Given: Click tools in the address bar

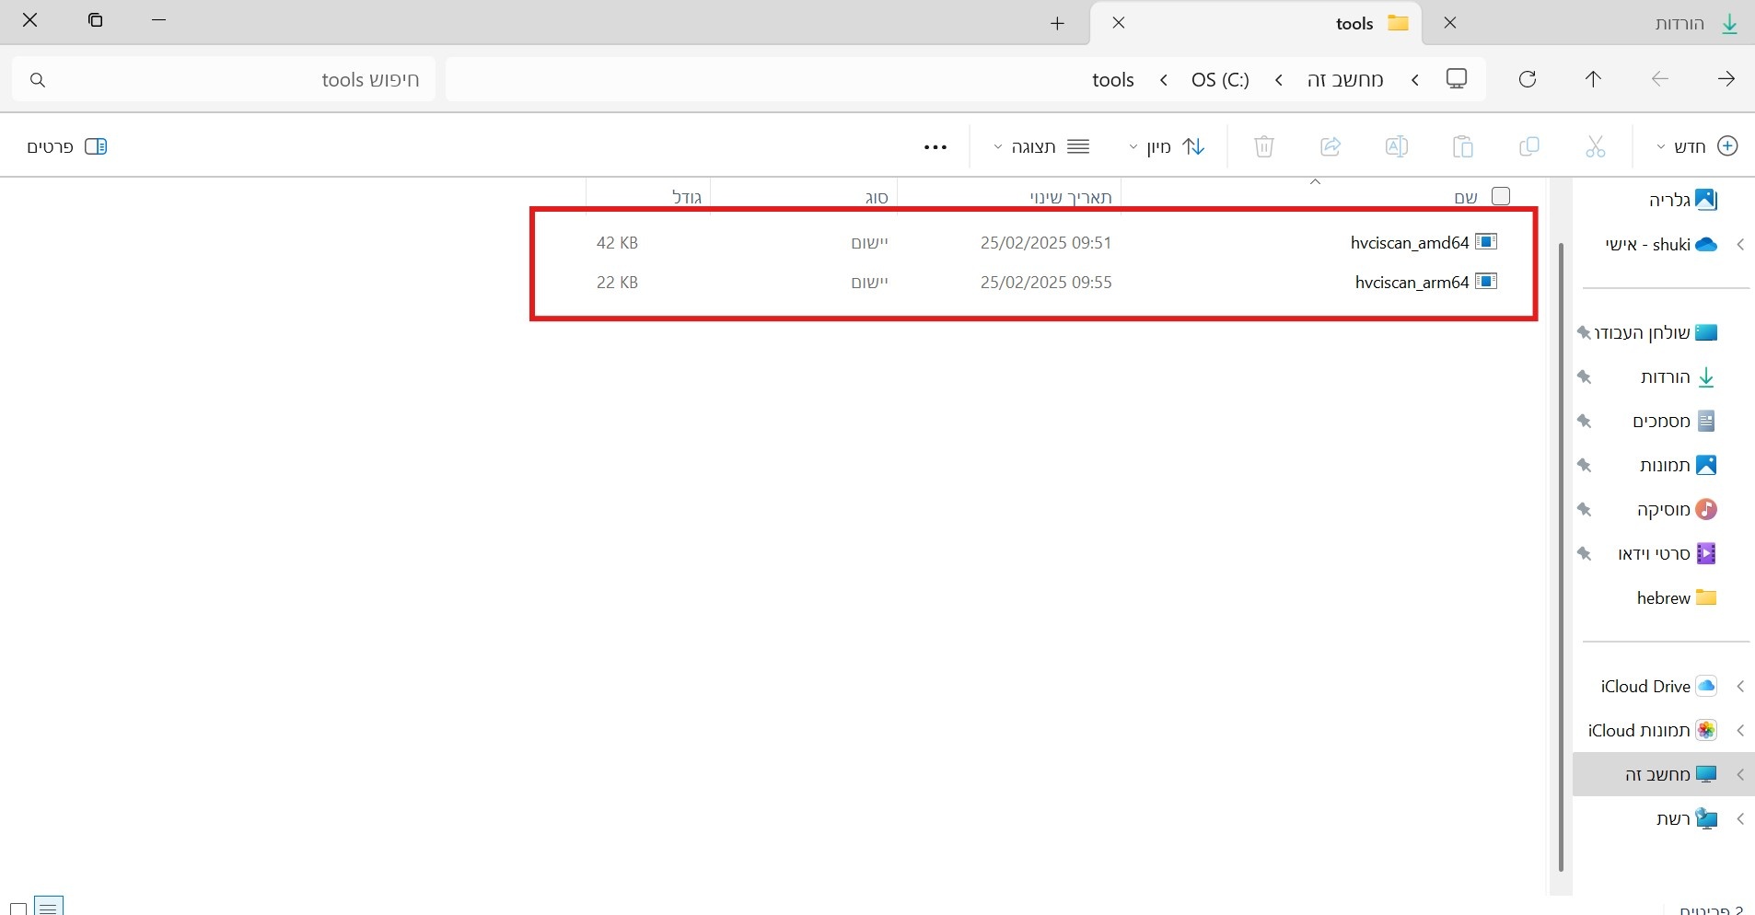Looking at the screenshot, I should 1112,80.
